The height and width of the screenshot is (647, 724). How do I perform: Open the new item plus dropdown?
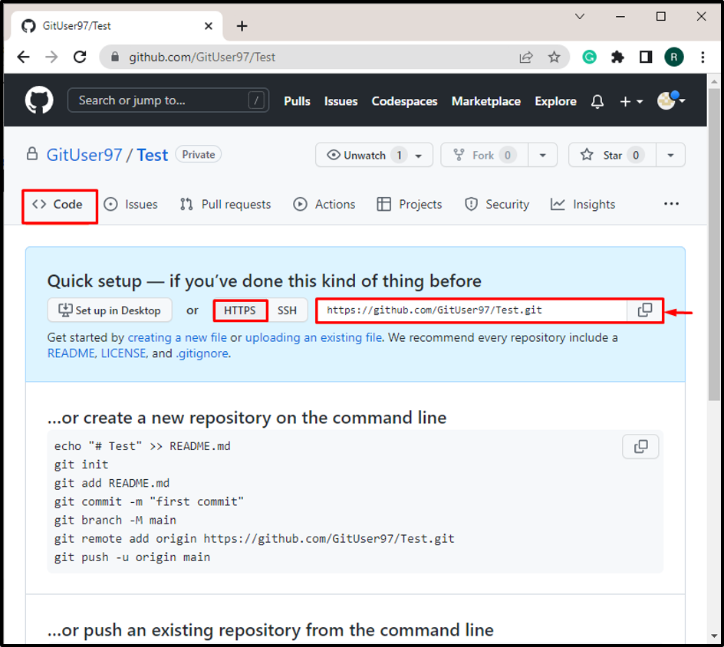[630, 100]
